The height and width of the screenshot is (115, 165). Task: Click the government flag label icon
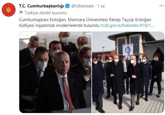(21, 13)
